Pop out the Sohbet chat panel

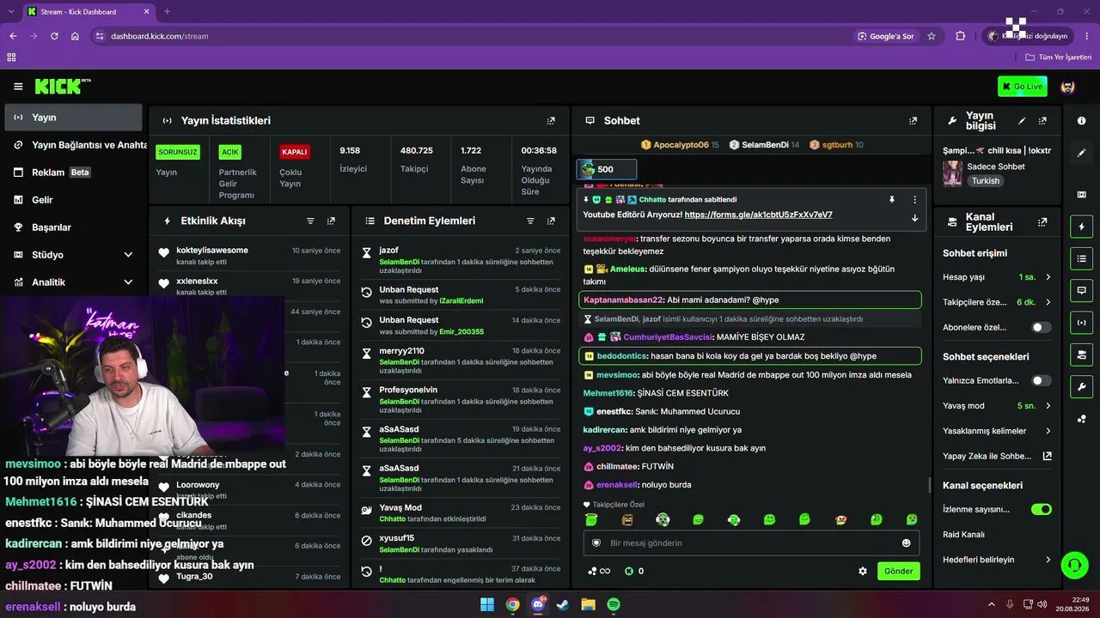click(913, 121)
